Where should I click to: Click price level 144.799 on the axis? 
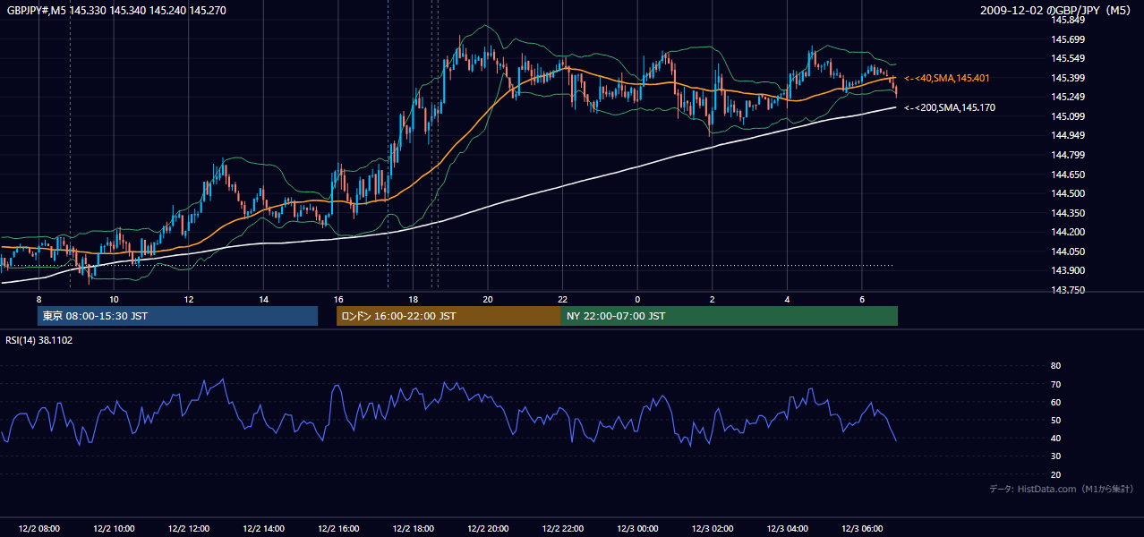pyautogui.click(x=1067, y=156)
